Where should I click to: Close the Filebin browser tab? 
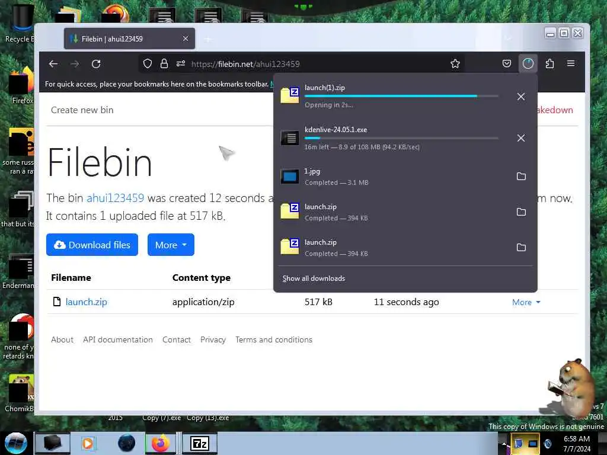[186, 39]
